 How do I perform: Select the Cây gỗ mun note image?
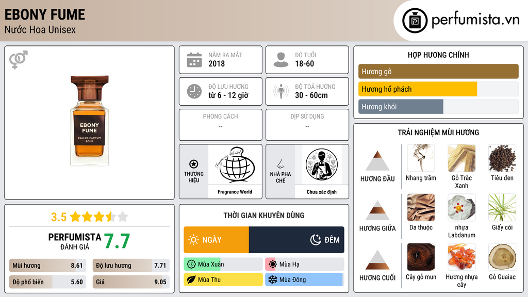tap(421, 257)
